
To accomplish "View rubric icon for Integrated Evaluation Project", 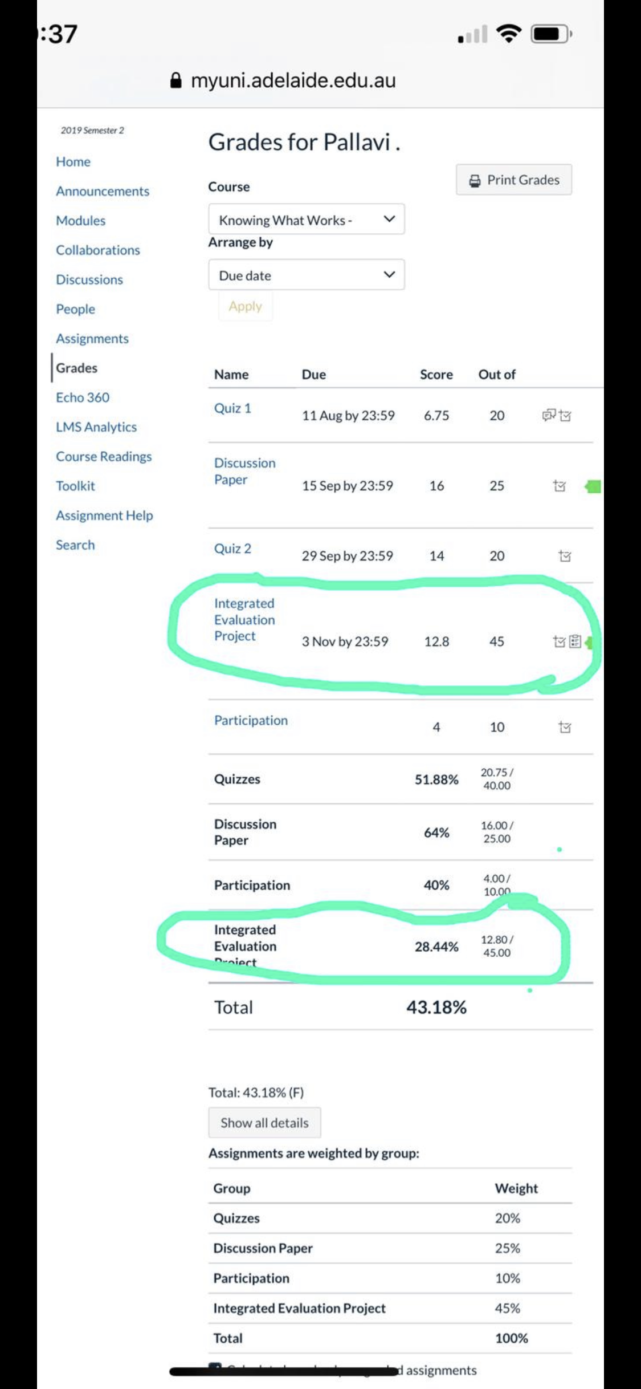I will 575,641.
